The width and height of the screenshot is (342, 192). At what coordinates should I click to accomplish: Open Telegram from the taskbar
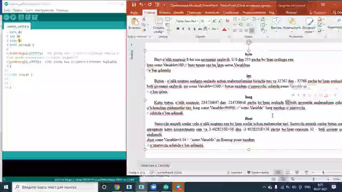178,187
